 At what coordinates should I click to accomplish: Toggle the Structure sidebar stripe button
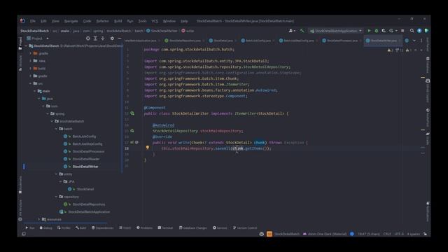[20, 63]
